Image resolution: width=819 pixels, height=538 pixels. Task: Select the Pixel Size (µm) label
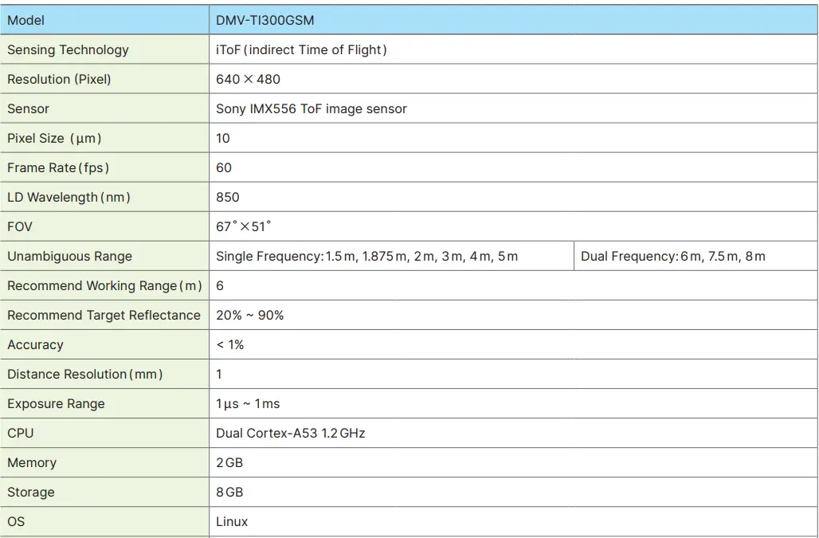coord(54,138)
